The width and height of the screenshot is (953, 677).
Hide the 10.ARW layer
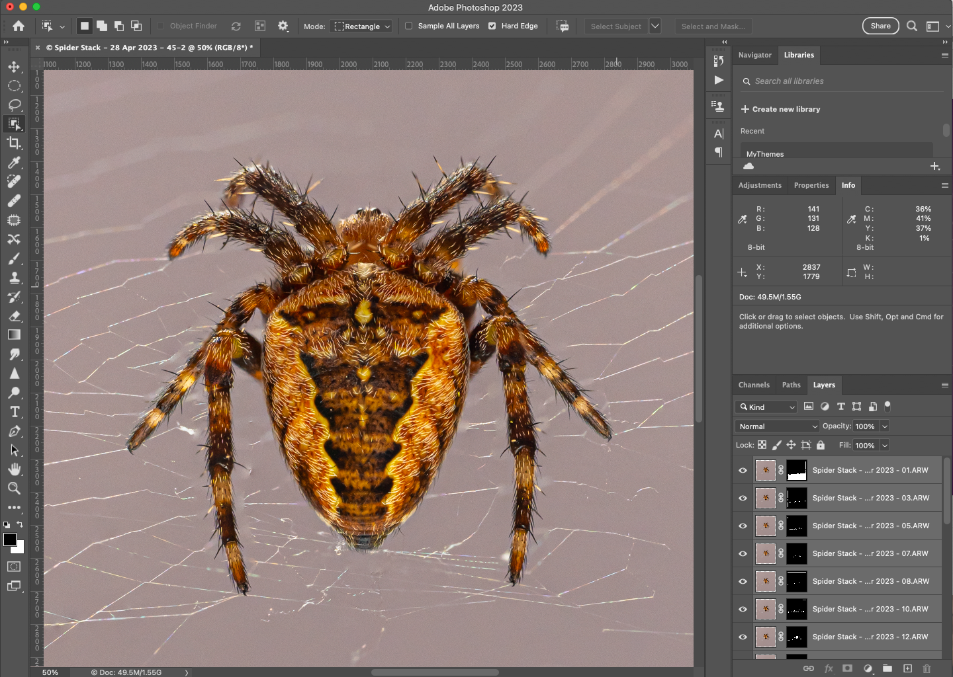[743, 610]
